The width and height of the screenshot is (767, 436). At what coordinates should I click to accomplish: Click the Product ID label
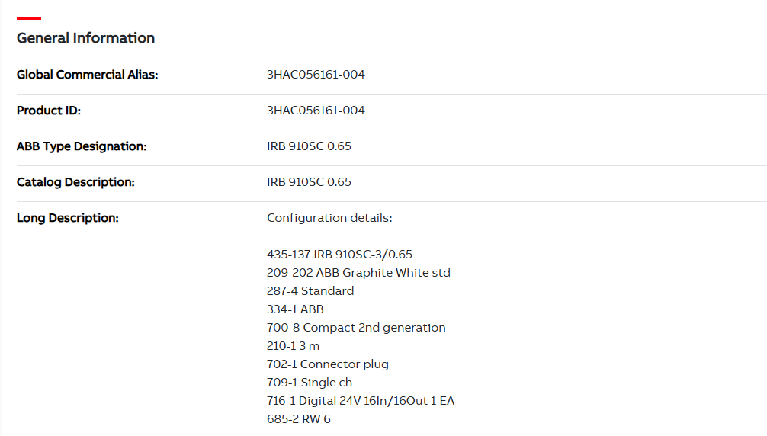(x=49, y=111)
